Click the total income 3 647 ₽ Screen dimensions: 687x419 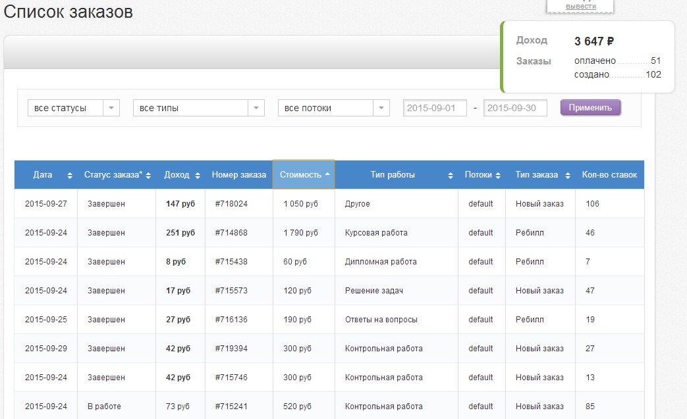point(594,41)
